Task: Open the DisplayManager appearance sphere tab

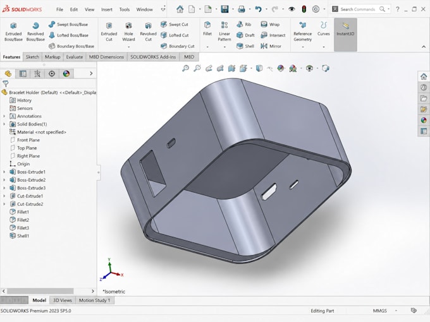Action: [x=66, y=73]
